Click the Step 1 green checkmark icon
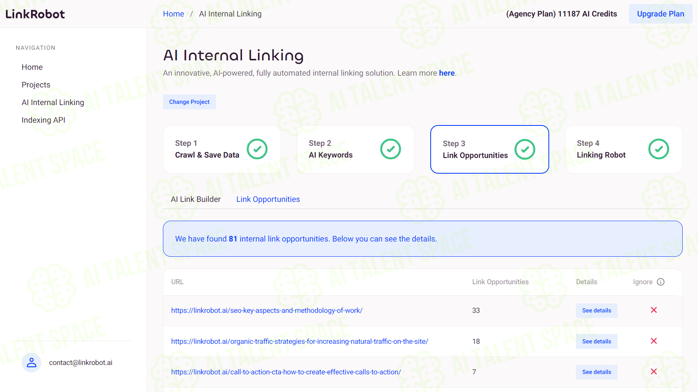 click(257, 149)
